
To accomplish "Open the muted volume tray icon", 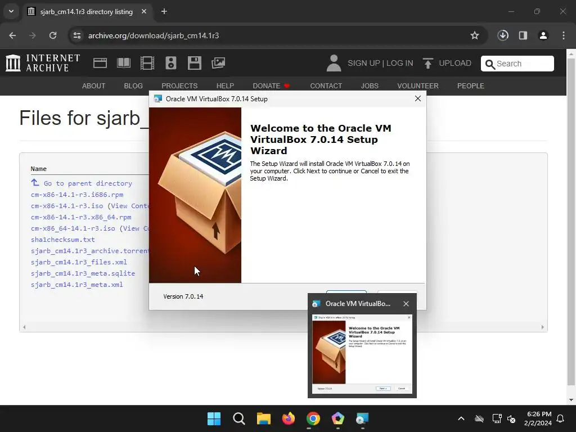I will coord(511,418).
